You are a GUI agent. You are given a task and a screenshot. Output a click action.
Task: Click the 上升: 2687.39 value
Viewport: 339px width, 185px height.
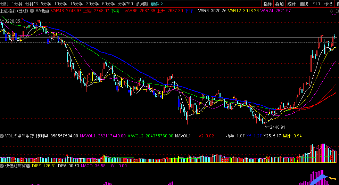(x=170, y=11)
